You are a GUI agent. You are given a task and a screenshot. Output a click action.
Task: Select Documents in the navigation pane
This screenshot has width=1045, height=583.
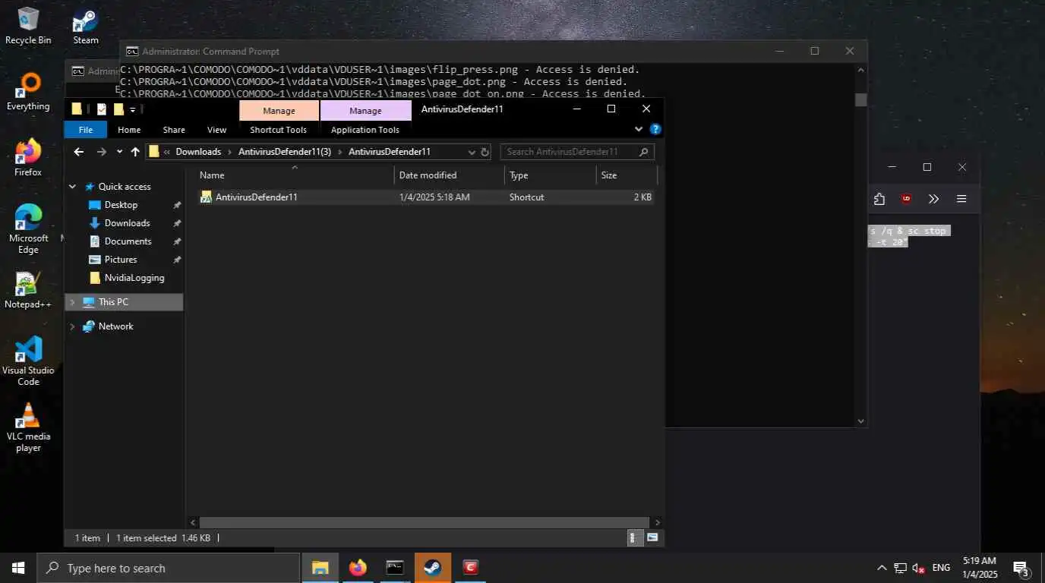click(x=128, y=241)
